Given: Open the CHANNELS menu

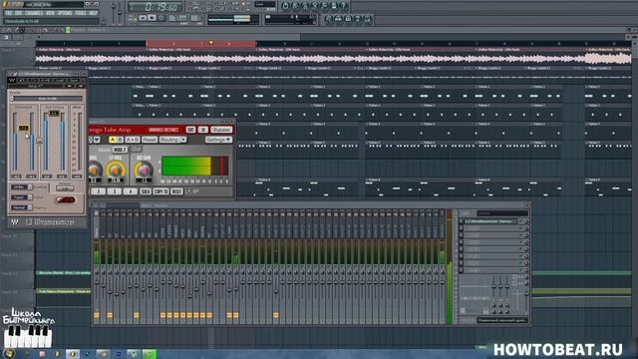Looking at the screenshot, I should pyautogui.click(x=34, y=13).
